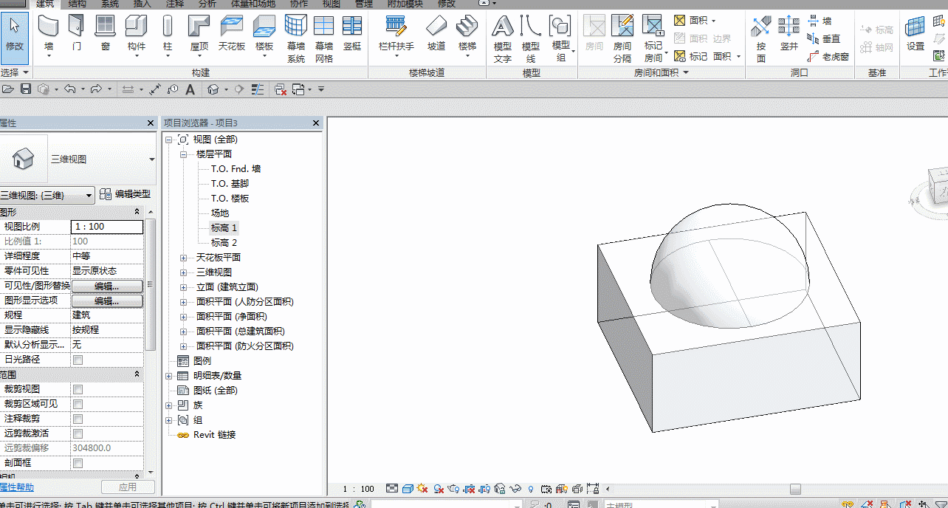948x508 pixels.
Task: Click the 编辑类型 button
Action: [126, 194]
